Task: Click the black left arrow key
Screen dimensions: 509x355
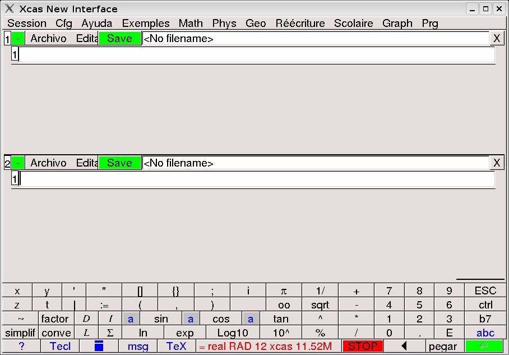Action: pyautogui.click(x=404, y=346)
